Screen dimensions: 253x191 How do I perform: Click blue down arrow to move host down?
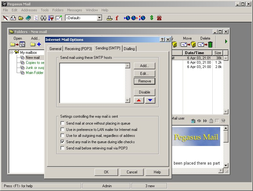(150, 100)
